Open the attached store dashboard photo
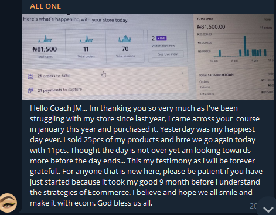This screenshot has width=276, height=215. pyautogui.click(x=148, y=57)
